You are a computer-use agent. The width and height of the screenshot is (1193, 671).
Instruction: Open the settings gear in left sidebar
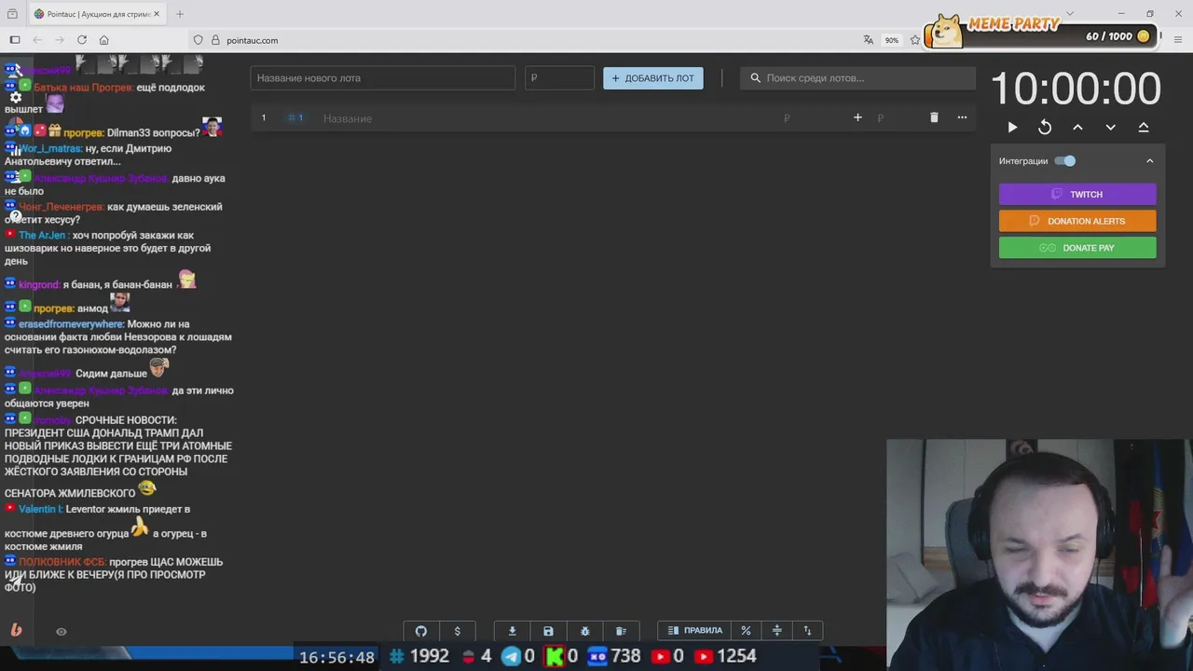click(16, 97)
